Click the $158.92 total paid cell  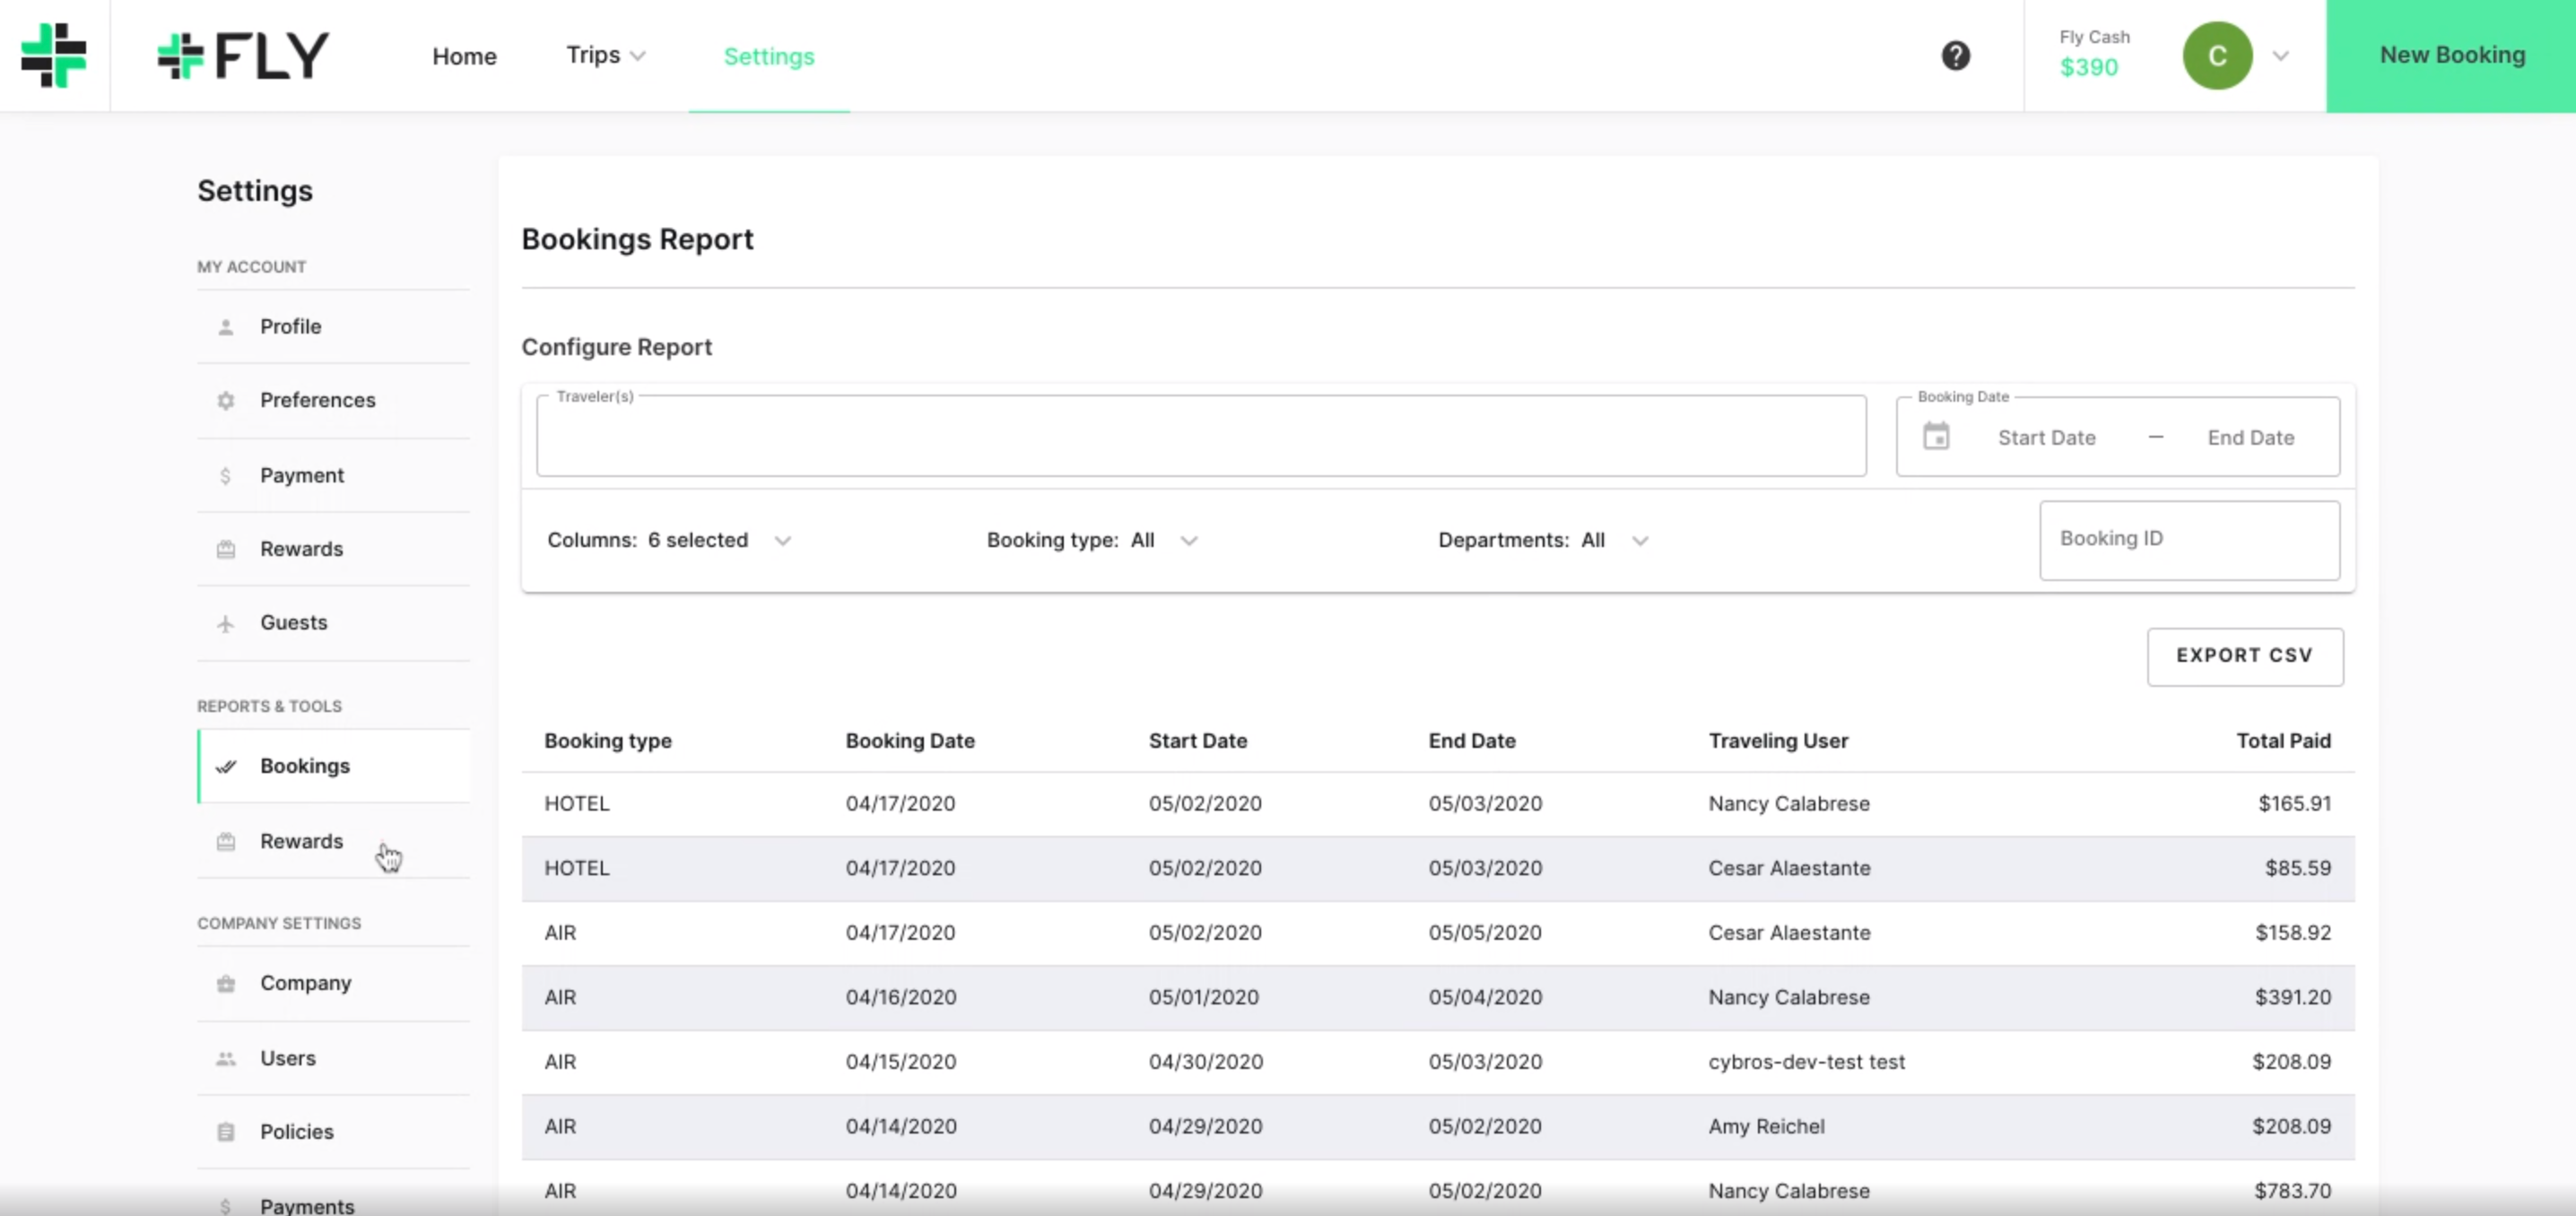click(2292, 933)
